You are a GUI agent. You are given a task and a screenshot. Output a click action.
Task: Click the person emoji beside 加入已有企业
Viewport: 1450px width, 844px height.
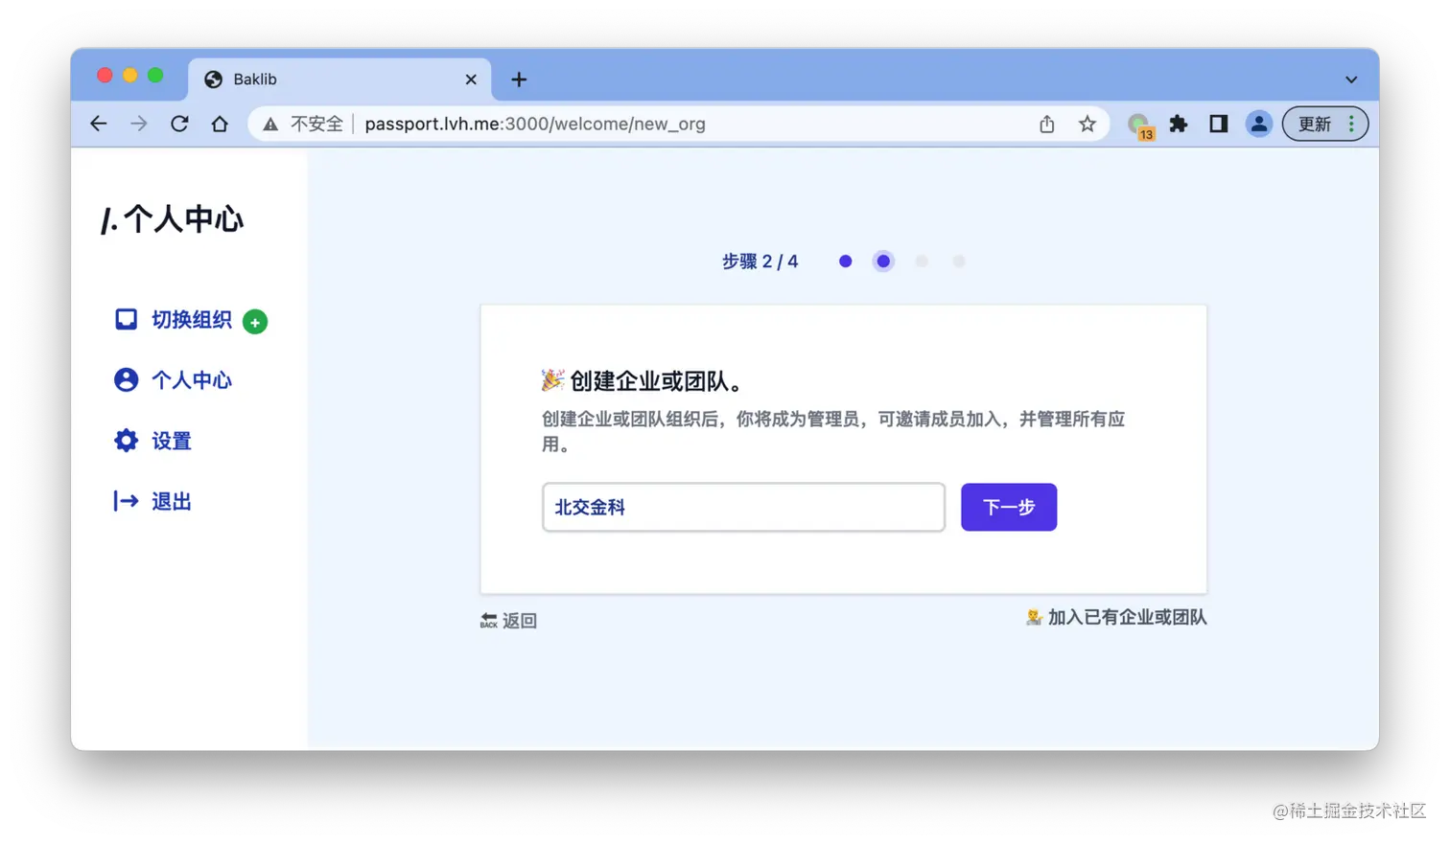(1034, 618)
